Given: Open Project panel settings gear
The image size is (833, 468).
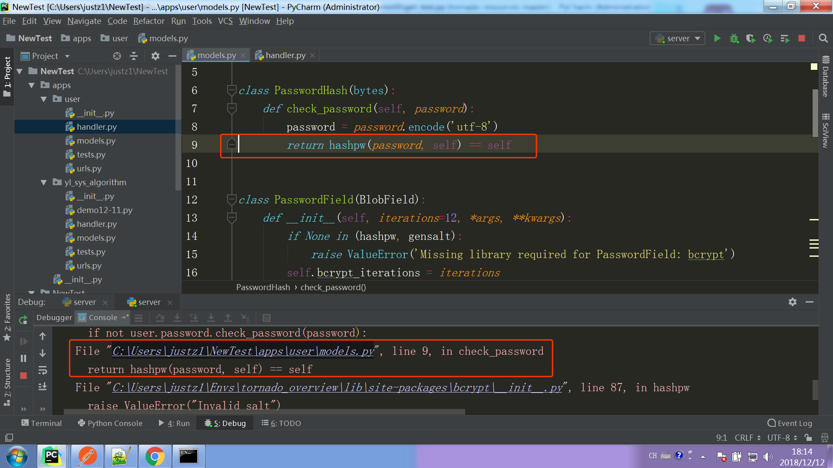Looking at the screenshot, I should (155, 56).
